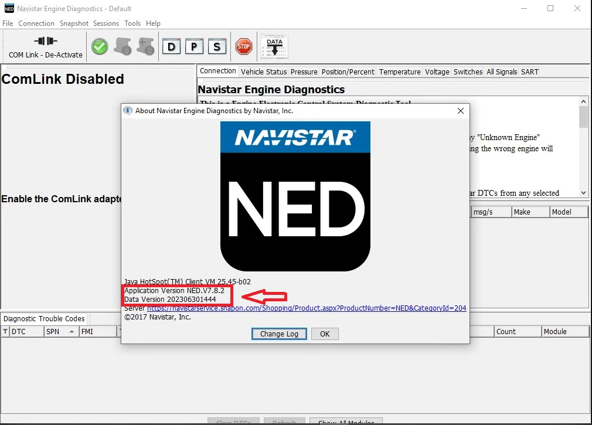592x425 pixels.
Task: Click the FMI column header
Action: tap(98, 331)
